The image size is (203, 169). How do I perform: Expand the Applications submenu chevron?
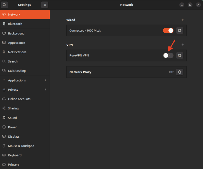(x=45, y=80)
